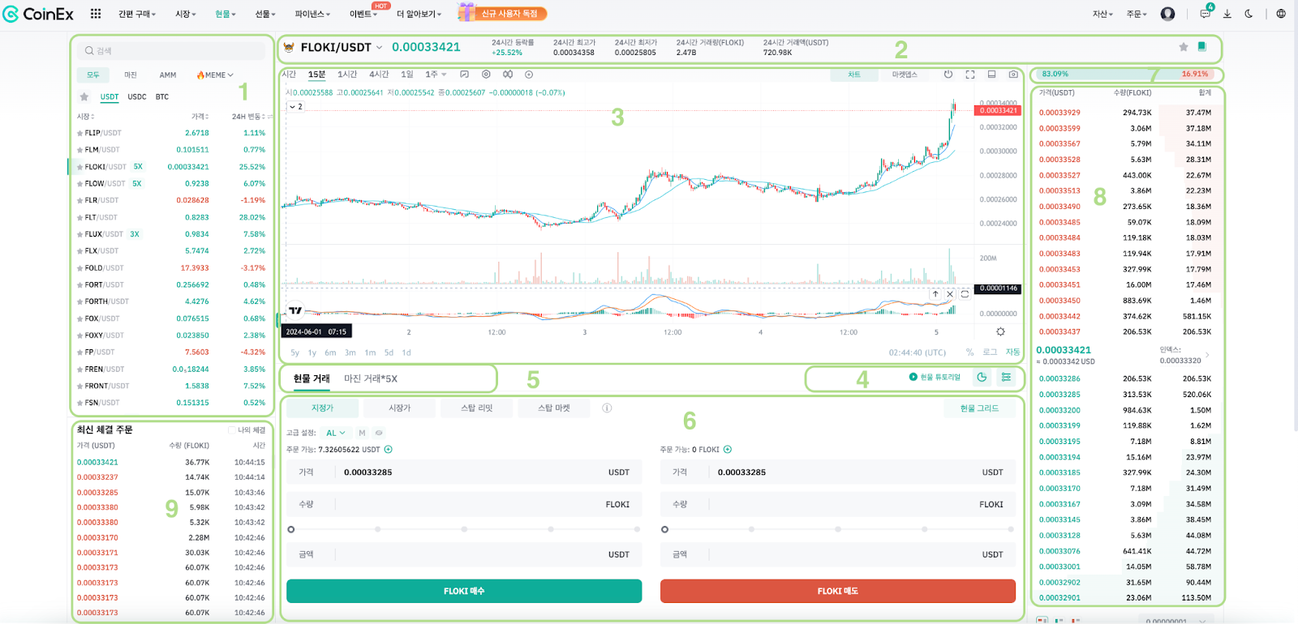Image resolution: width=1298 pixels, height=624 pixels.
Task: Open the user profile avatar
Action: coord(1167,14)
